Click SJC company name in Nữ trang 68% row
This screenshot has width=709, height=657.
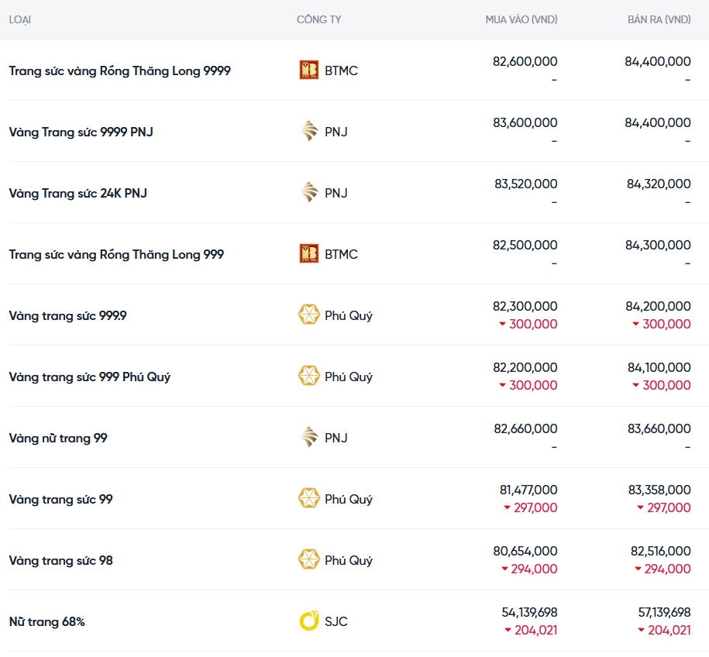pos(336,621)
